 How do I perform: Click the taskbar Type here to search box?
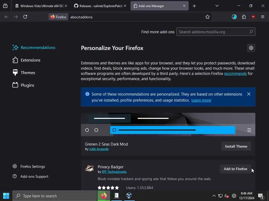55,196
